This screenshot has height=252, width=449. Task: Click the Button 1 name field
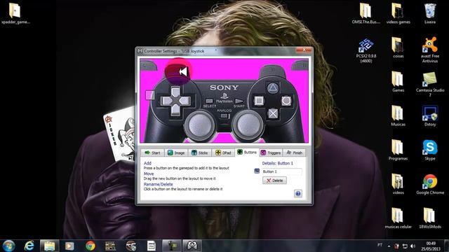[x=282, y=171]
